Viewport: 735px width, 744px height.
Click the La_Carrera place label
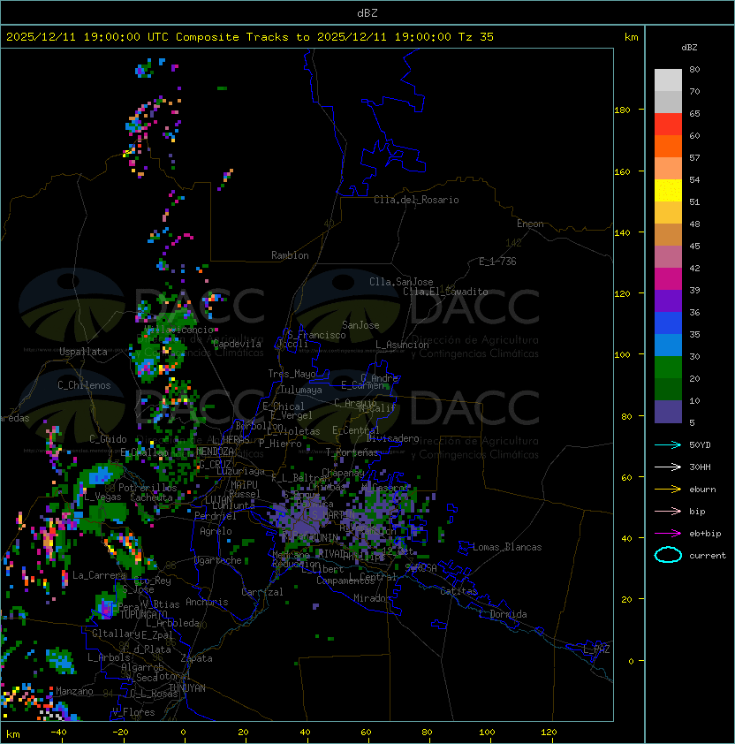pos(99,575)
